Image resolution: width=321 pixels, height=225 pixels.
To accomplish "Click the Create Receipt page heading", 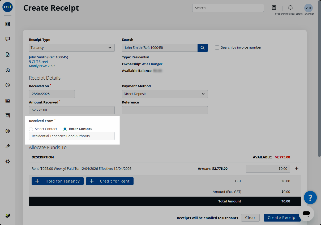I will tap(51, 8).
